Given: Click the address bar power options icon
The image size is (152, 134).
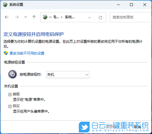Looking at the screenshot, I should click(45, 17).
